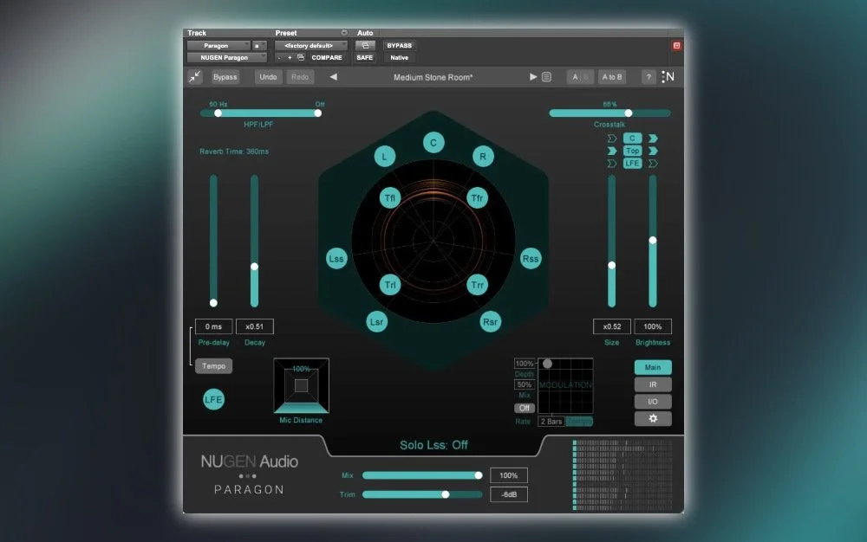This screenshot has width=867, height=542.
Task: Click the right crosstalk arrow beside C
Action: [x=653, y=138]
